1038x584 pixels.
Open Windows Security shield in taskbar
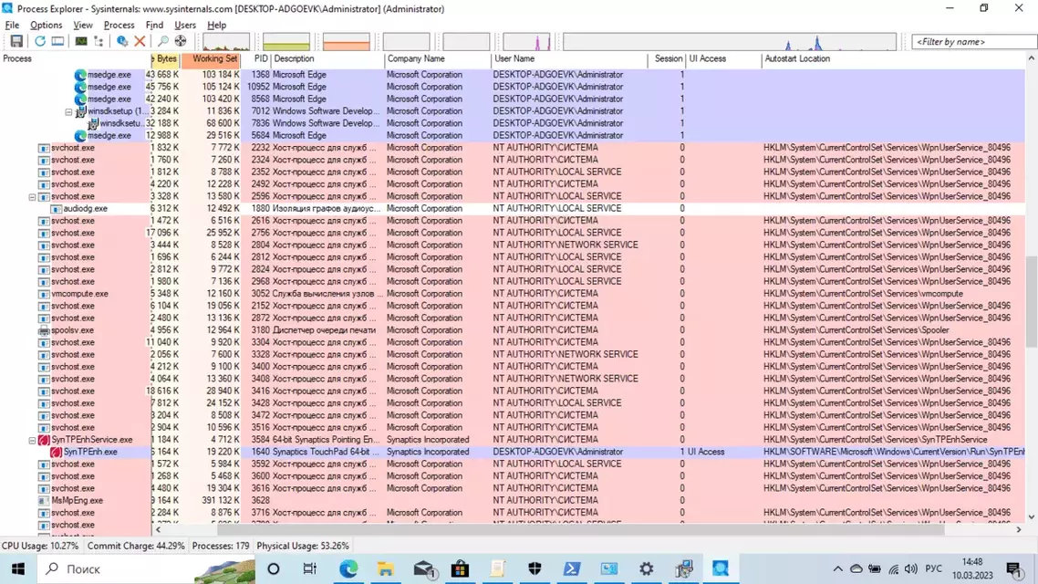535,568
